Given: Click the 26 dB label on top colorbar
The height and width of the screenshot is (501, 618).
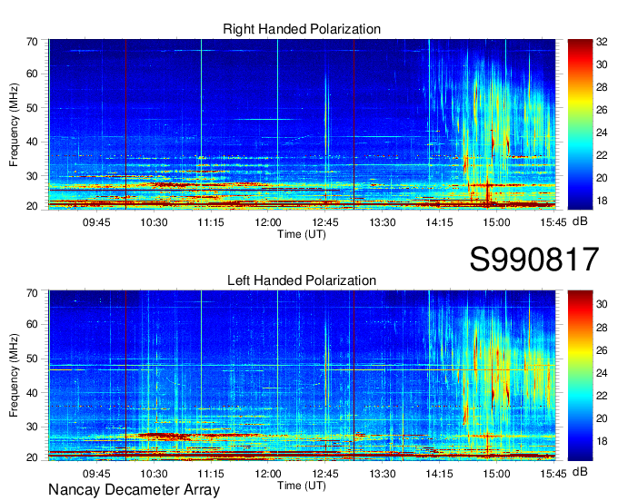Looking at the screenshot, I should pyautogui.click(x=602, y=110).
